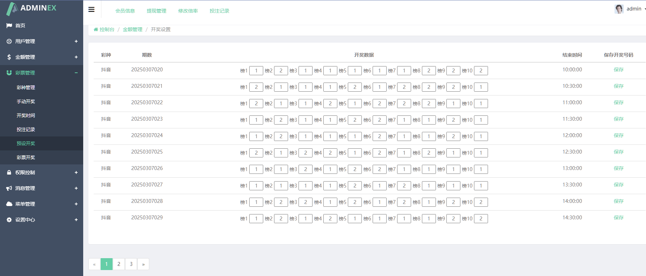
Task: Open the 提现管理 top tab
Action: click(x=156, y=11)
